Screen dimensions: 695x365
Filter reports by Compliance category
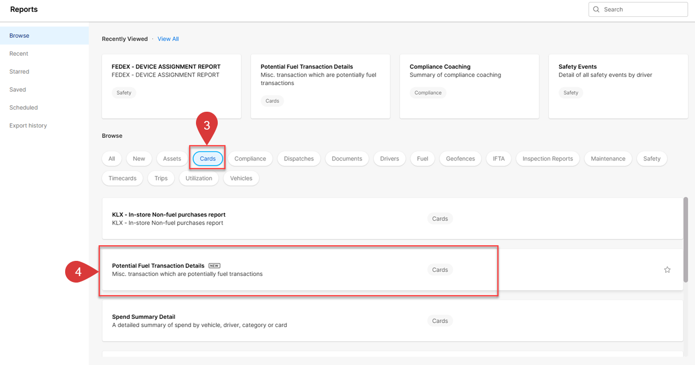[x=250, y=159]
